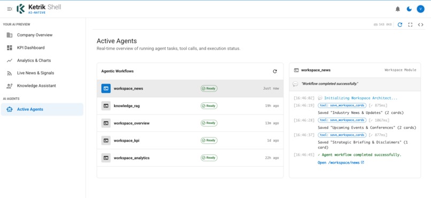The image size is (431, 198).
Task: Click the Company Overview building icon
Action: [10, 35]
